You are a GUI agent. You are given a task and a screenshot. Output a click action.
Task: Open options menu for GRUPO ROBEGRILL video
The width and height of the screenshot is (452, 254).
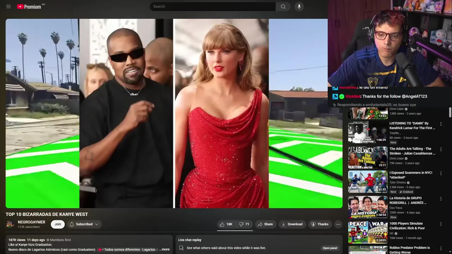point(441,199)
